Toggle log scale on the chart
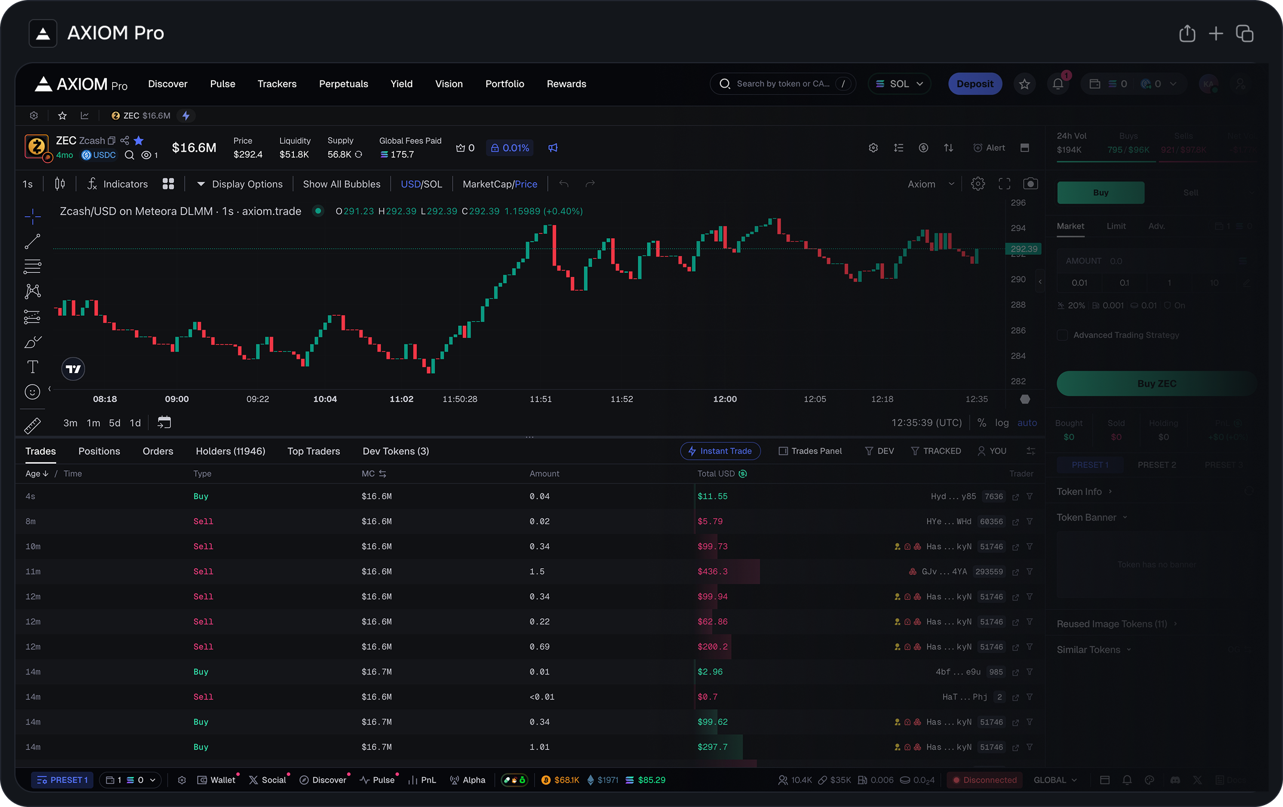Image resolution: width=1283 pixels, height=807 pixels. [x=1002, y=423]
